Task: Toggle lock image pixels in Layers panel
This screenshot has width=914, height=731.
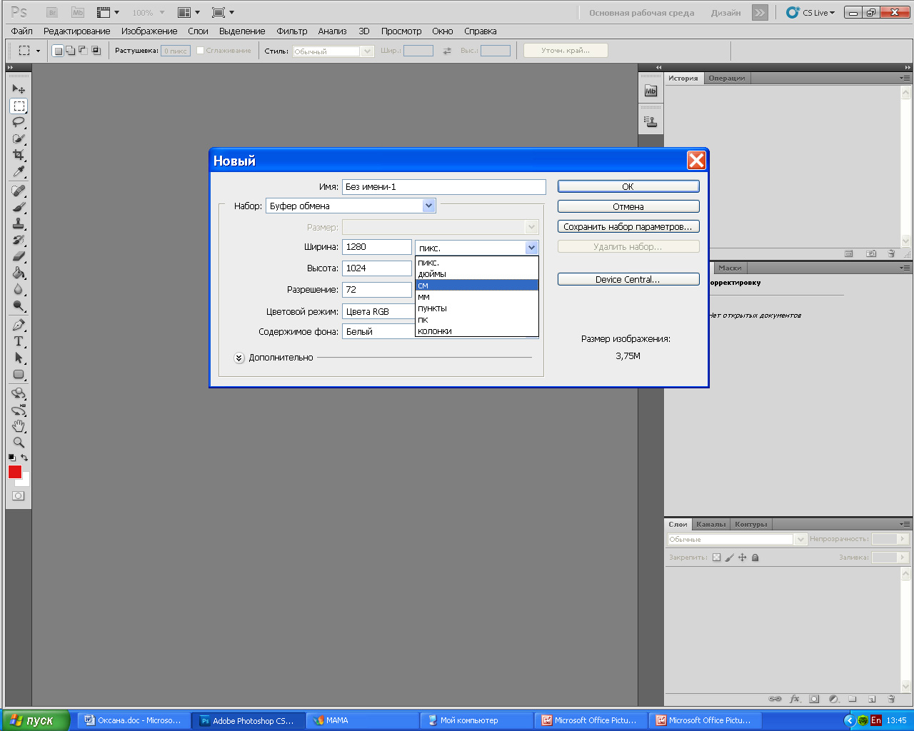Action: pyautogui.click(x=729, y=558)
